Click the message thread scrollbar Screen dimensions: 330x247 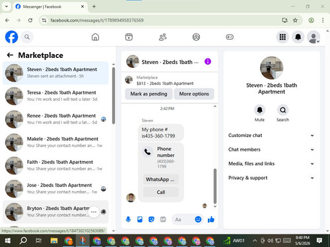[215, 186]
